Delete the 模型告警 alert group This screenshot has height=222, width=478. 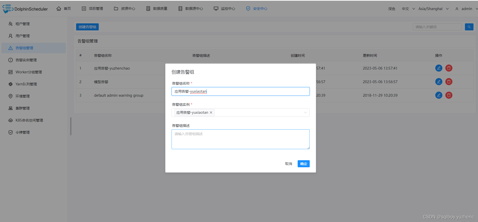[x=449, y=82]
